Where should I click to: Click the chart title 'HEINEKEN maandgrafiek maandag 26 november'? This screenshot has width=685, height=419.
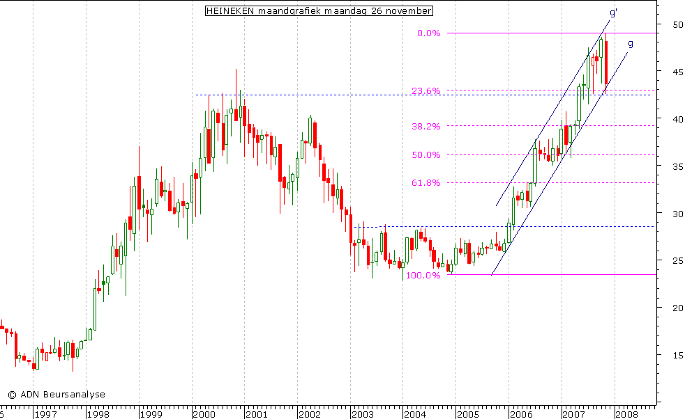(x=319, y=11)
